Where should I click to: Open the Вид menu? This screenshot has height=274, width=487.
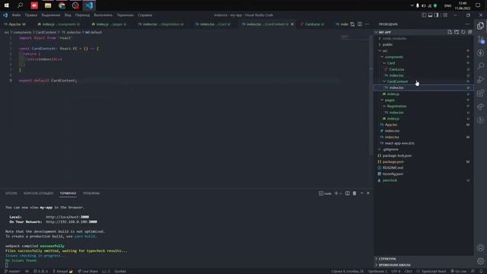coord(68,15)
